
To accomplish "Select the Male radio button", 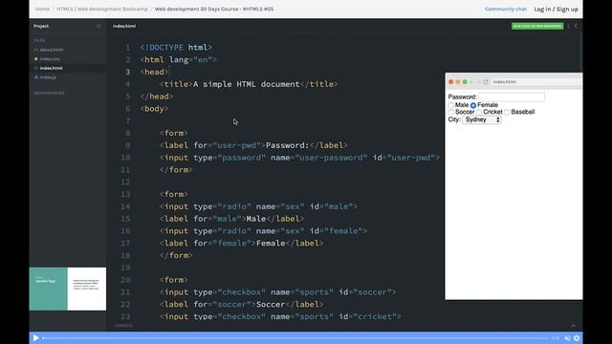I will pyautogui.click(x=450, y=105).
